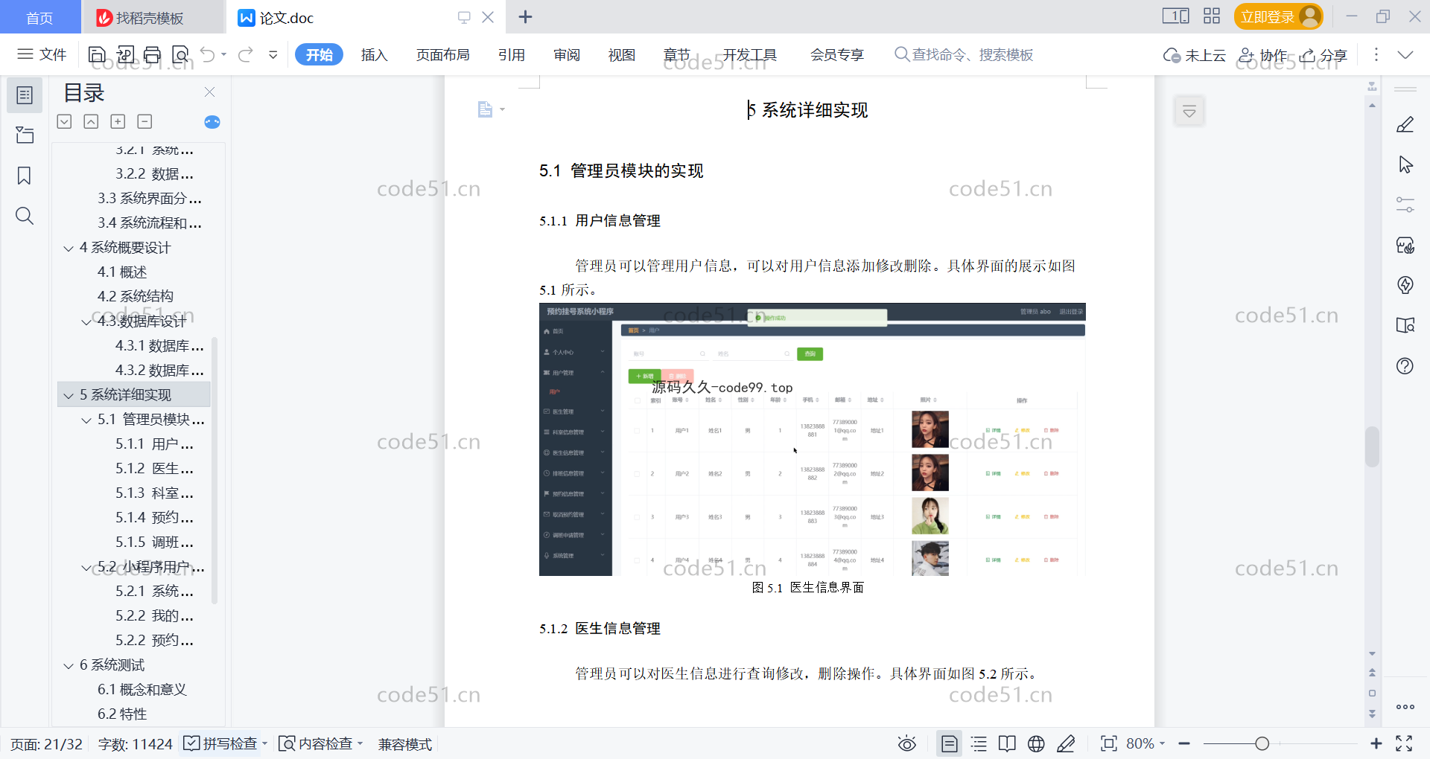Collapse the ribbon chevron at top right
The width and height of the screenshot is (1430, 759).
pos(1405,54)
